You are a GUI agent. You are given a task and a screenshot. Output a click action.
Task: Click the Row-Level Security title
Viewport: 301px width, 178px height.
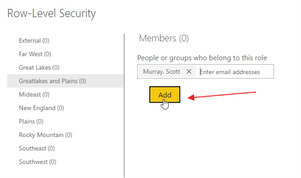tap(51, 14)
